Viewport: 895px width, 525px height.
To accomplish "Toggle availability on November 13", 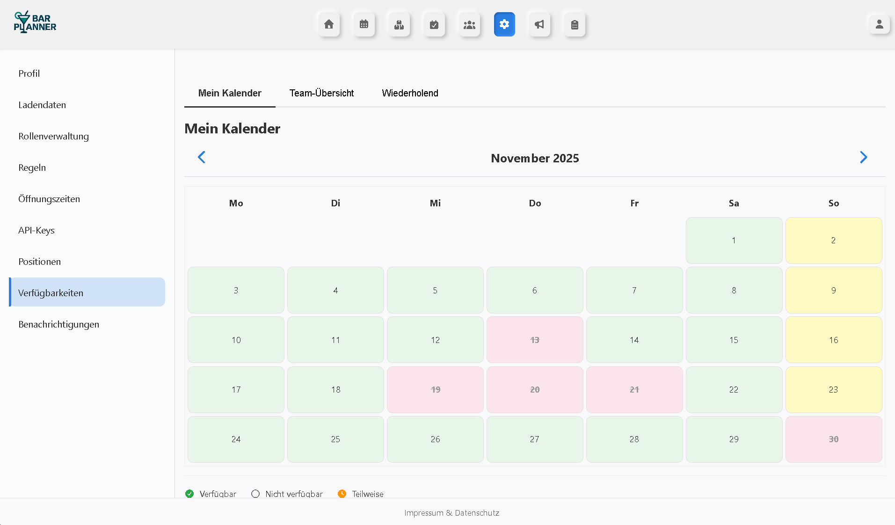I will tap(535, 340).
